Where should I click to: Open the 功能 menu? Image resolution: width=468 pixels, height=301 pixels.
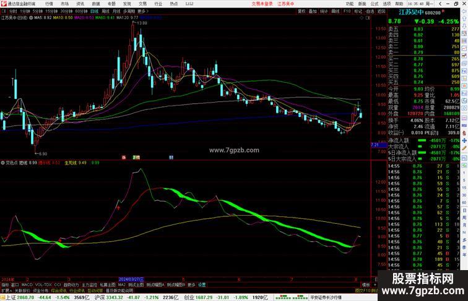(x=350, y=4)
